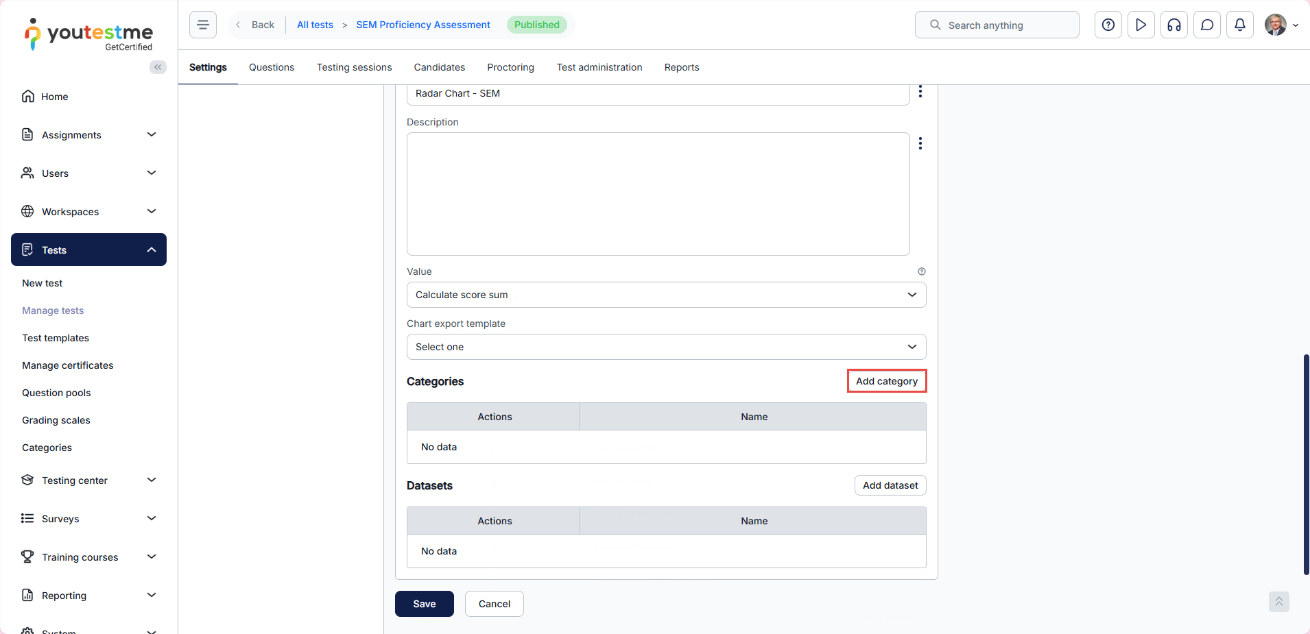1310x634 pixels.
Task: Open the Chart export template dropdown
Action: 666,347
